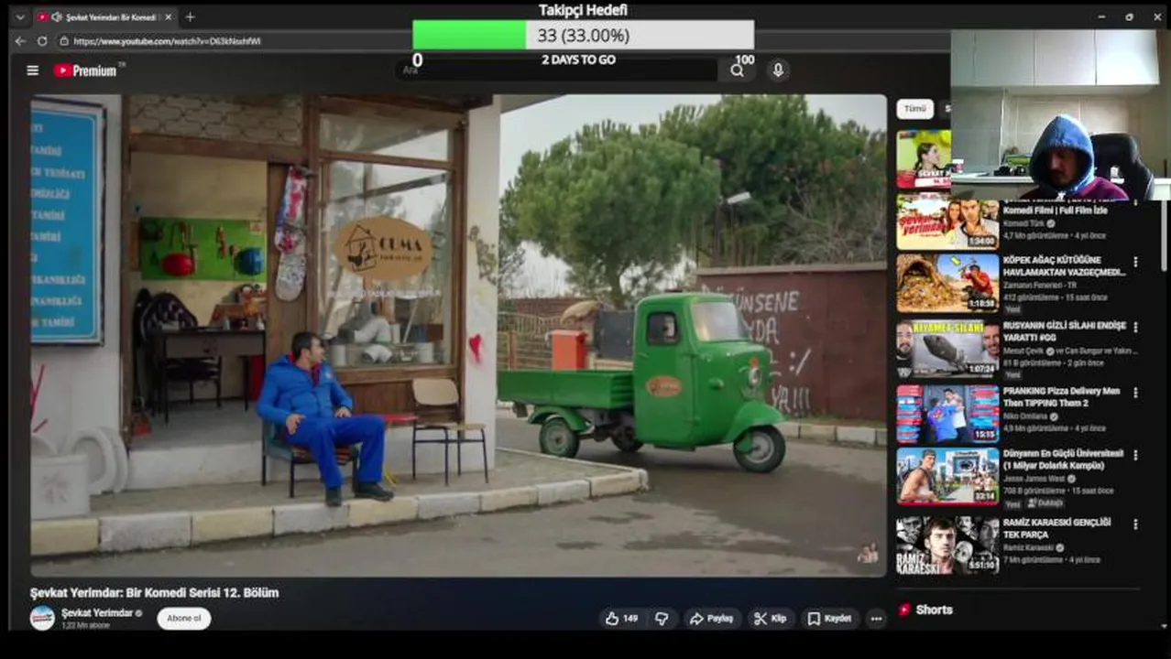Open the Jesse James West channel name
The width and height of the screenshot is (1171, 659).
point(1033,479)
